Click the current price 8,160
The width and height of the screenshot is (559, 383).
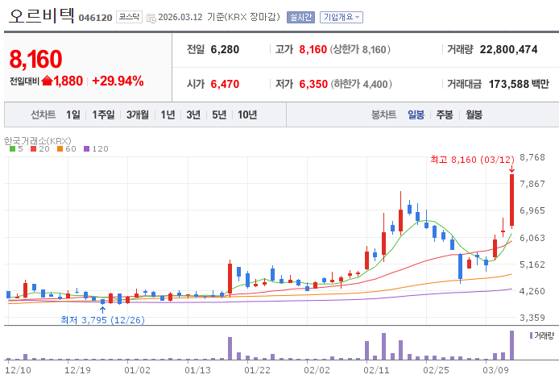35,59
